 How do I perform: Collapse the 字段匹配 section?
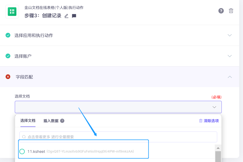[230, 77]
